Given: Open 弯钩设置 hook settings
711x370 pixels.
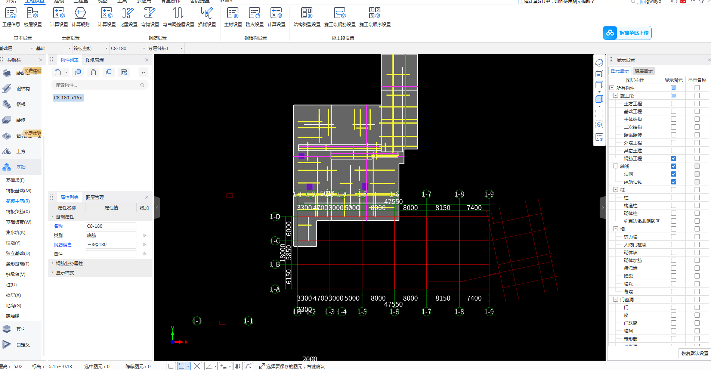Looking at the screenshot, I should click(x=150, y=17).
